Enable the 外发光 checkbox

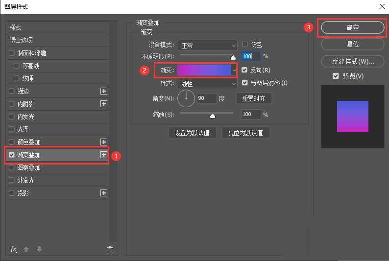11,180
